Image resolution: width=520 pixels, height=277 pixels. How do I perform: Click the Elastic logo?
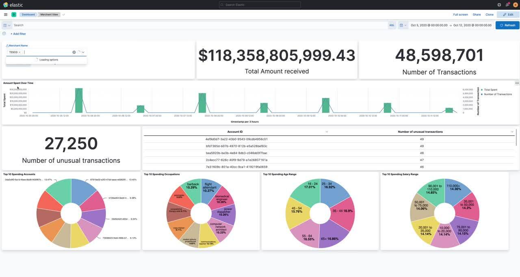click(13, 5)
